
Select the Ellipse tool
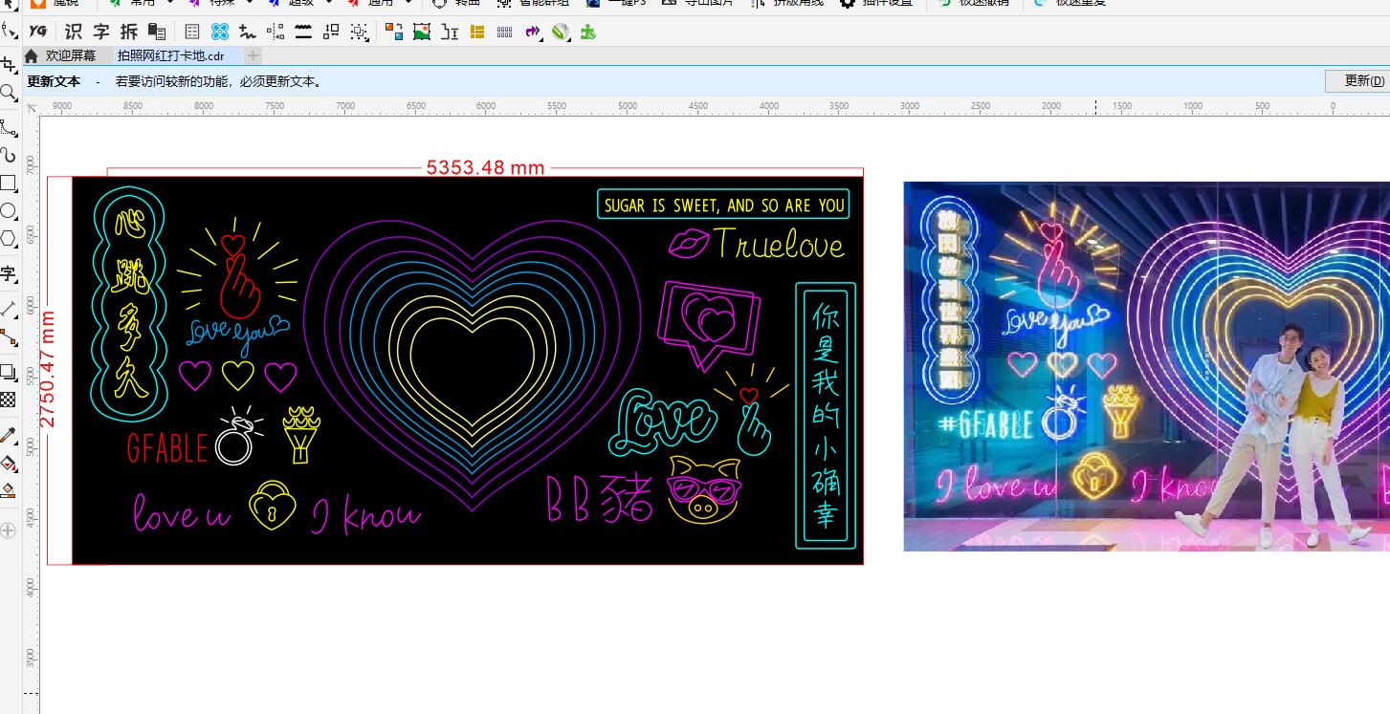click(8, 210)
